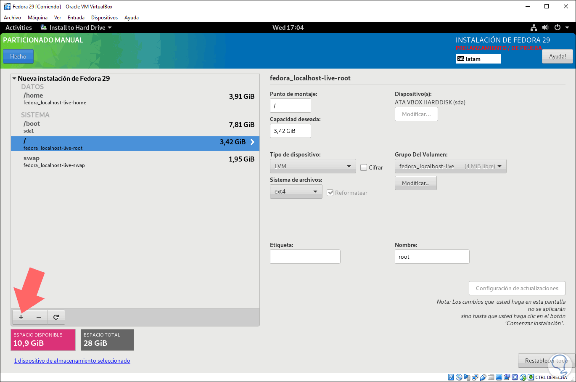Click VirtualBox network adapter indicator
This screenshot has width=576, height=382.
point(475,377)
